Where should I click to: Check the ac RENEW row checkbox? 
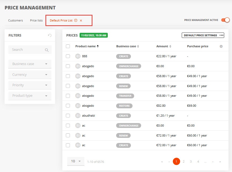68,135
